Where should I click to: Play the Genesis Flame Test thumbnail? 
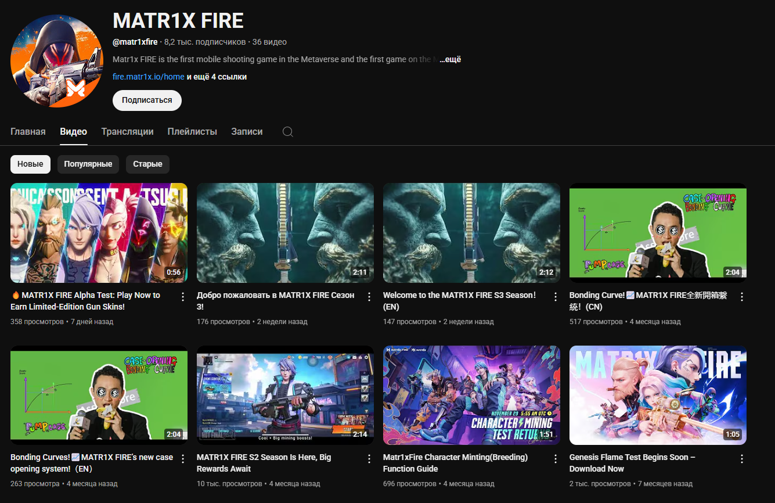click(658, 395)
